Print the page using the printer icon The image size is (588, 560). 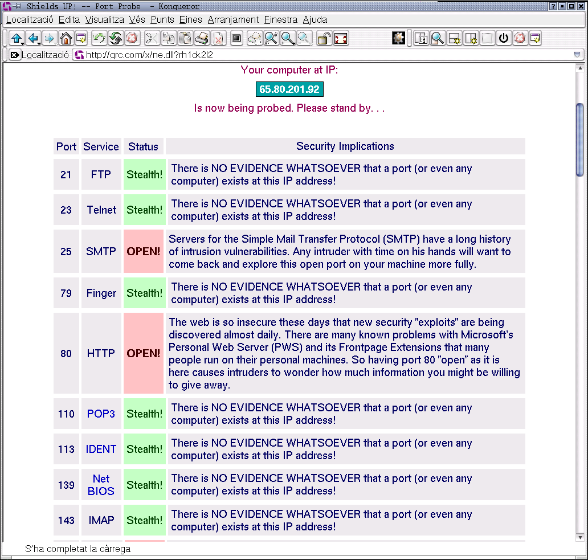coord(202,38)
